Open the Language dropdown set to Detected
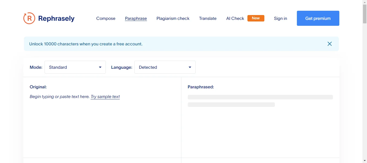 coord(165,67)
